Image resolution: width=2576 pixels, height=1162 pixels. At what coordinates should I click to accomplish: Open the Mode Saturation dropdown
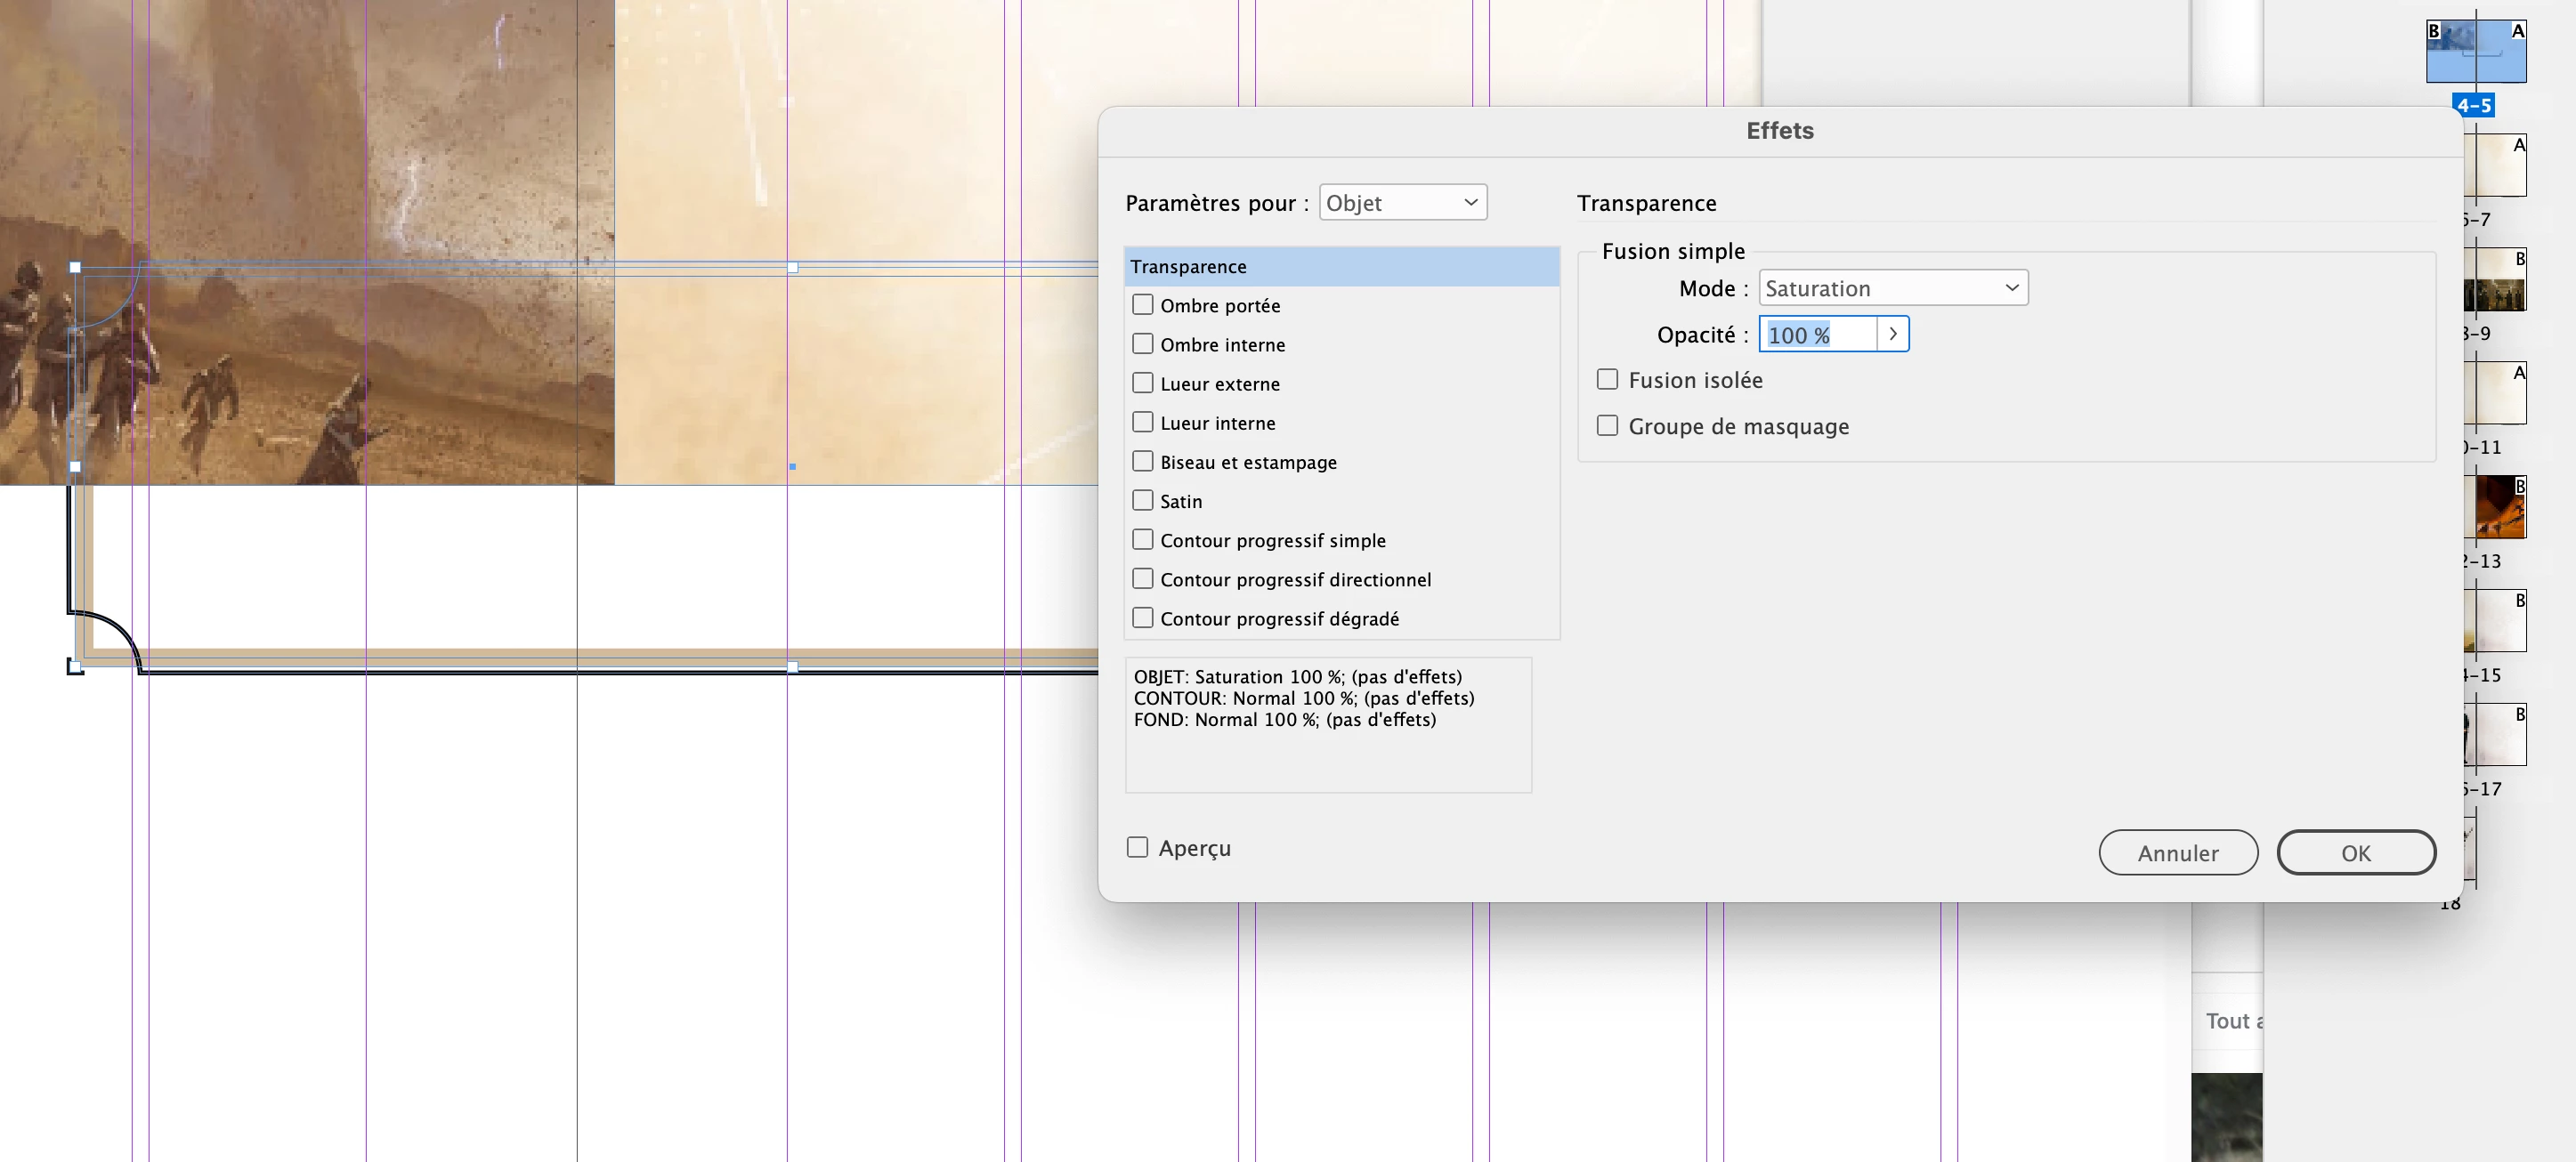coord(1892,288)
